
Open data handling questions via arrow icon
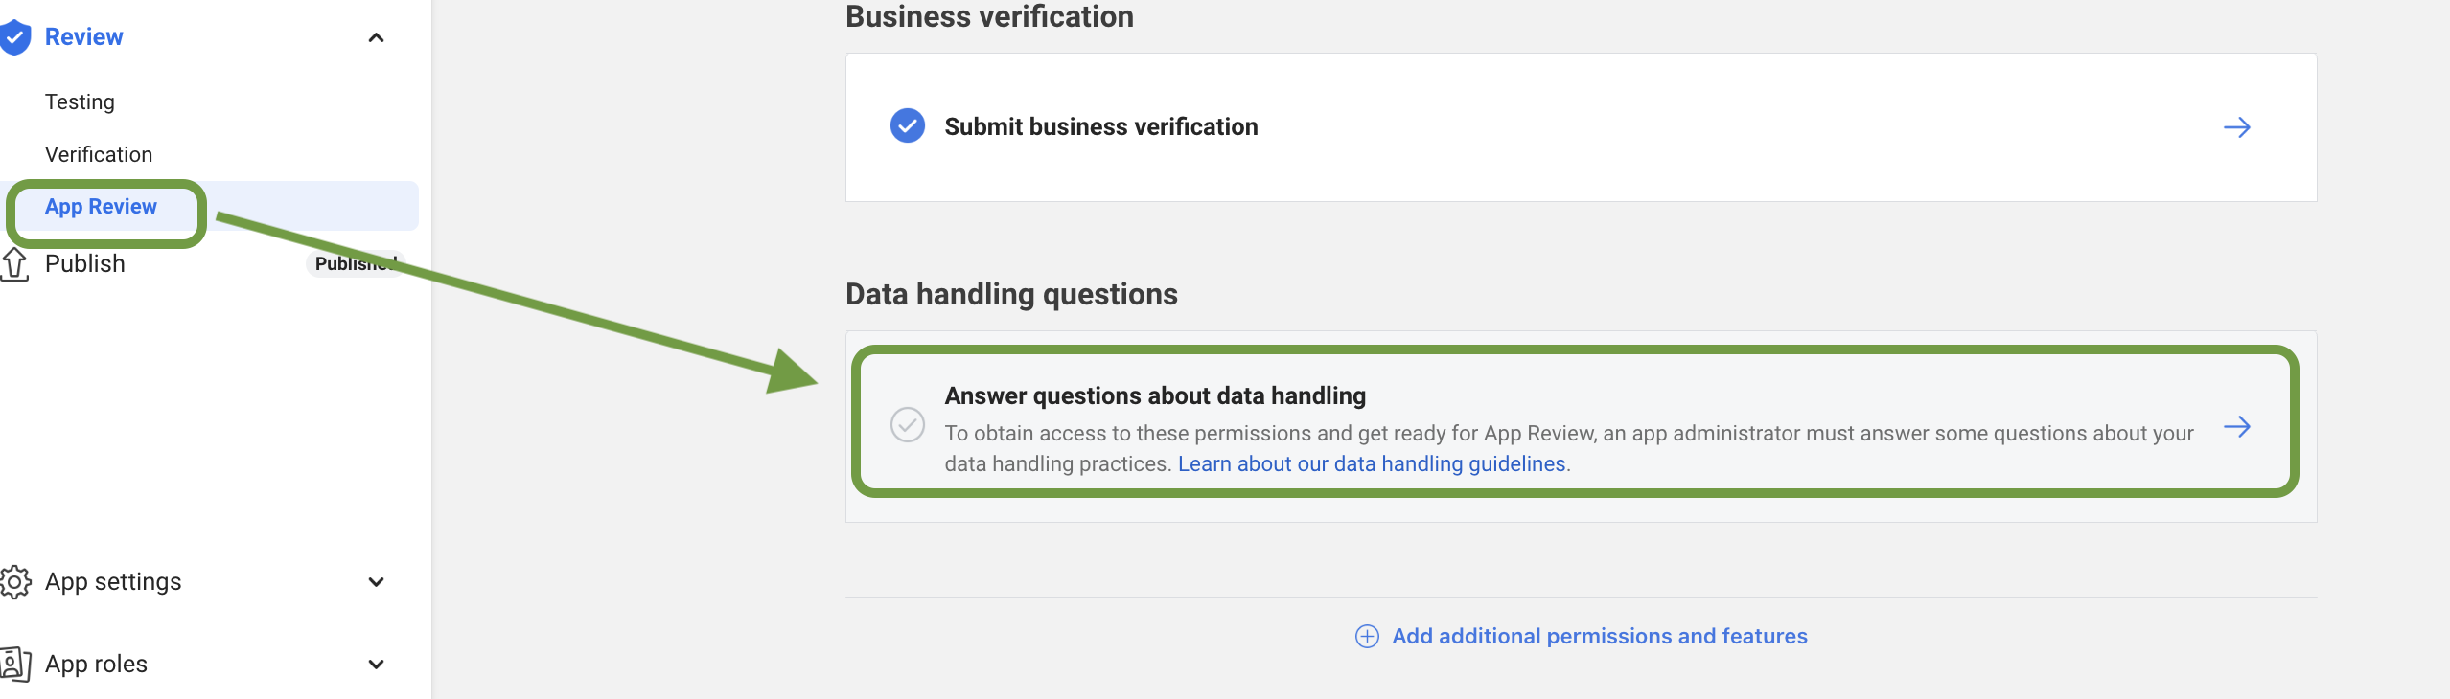2236,427
